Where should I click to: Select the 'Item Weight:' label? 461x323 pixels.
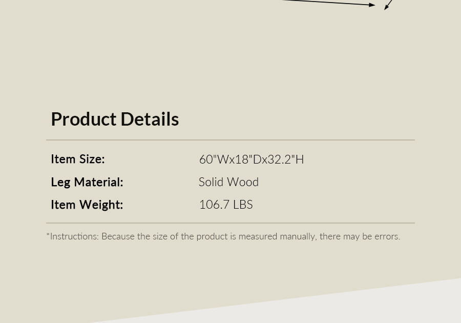click(87, 205)
